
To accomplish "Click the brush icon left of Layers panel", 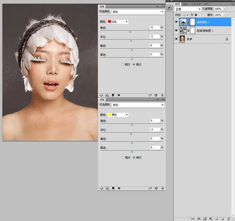I will click(x=169, y=8).
